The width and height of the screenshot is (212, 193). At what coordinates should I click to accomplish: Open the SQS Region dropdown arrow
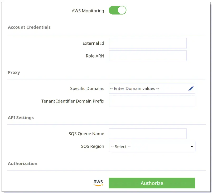pos(192,147)
